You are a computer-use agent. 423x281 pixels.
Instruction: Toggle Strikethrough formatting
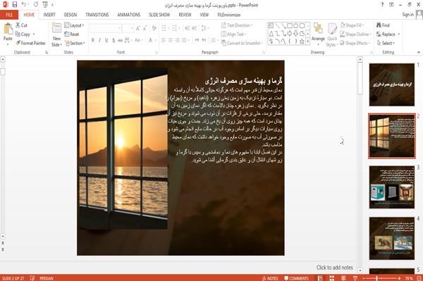coord(121,40)
